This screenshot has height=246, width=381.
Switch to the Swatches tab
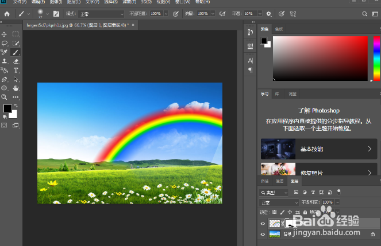click(279, 29)
